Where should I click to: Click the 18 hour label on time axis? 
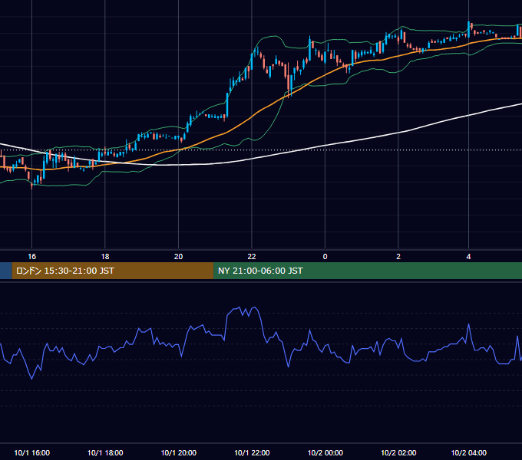(x=105, y=257)
